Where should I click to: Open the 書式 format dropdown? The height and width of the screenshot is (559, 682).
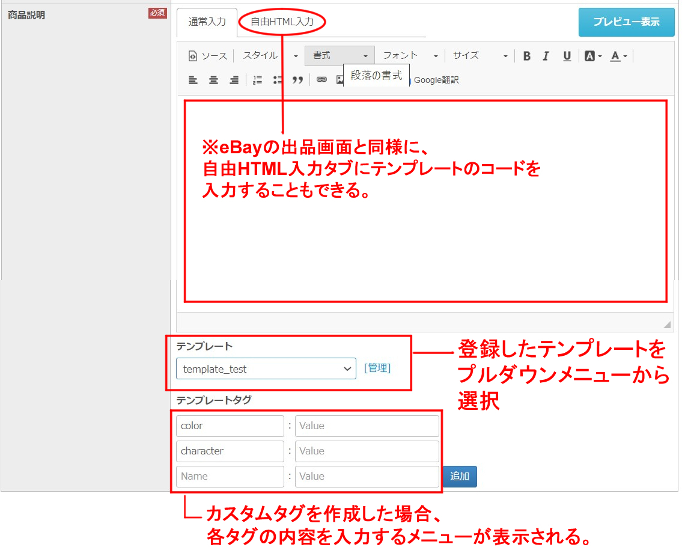(339, 56)
